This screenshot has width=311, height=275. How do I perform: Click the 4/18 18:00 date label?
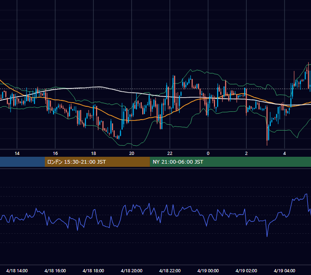pyautogui.click(x=93, y=270)
